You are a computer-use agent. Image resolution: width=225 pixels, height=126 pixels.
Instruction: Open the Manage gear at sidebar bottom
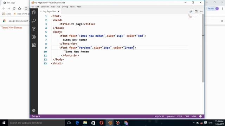[34, 111]
